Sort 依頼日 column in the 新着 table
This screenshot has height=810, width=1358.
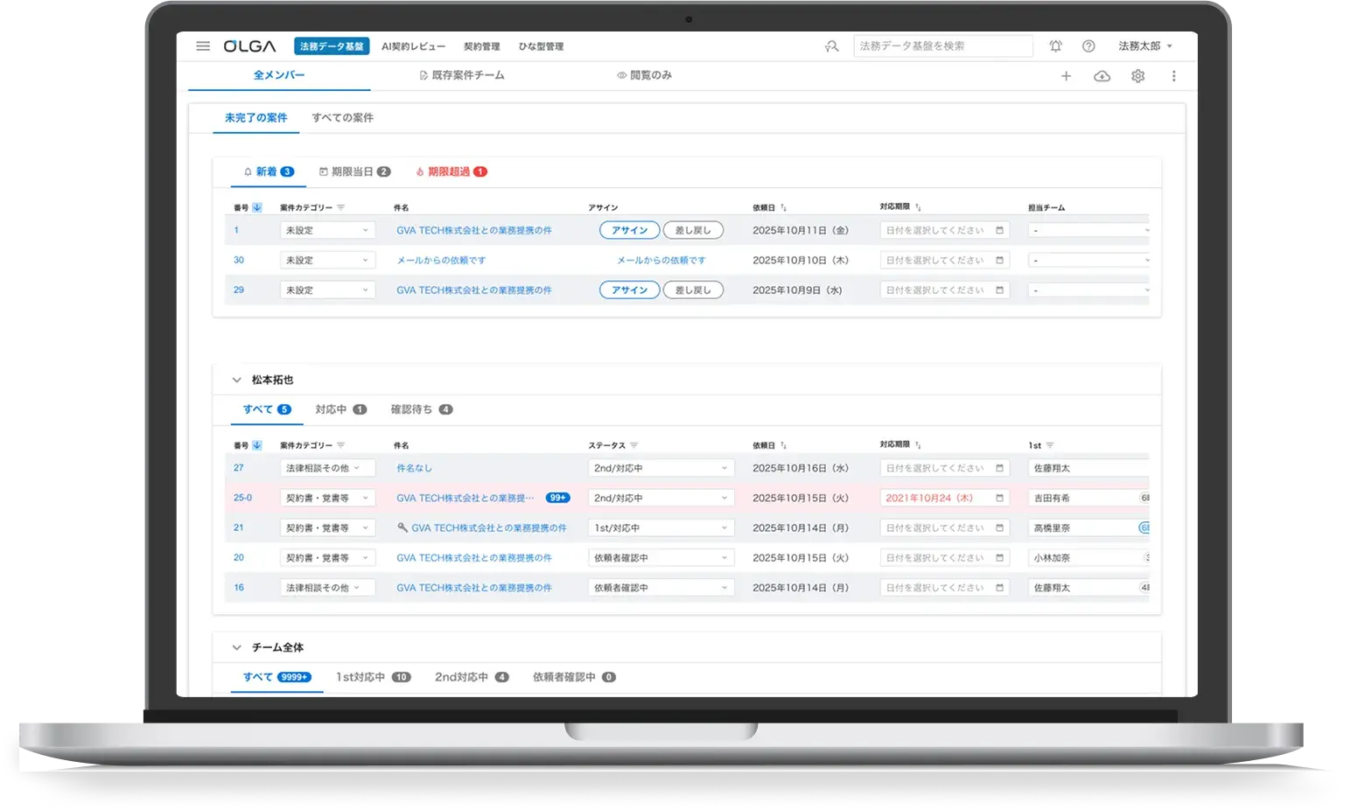tap(783, 207)
